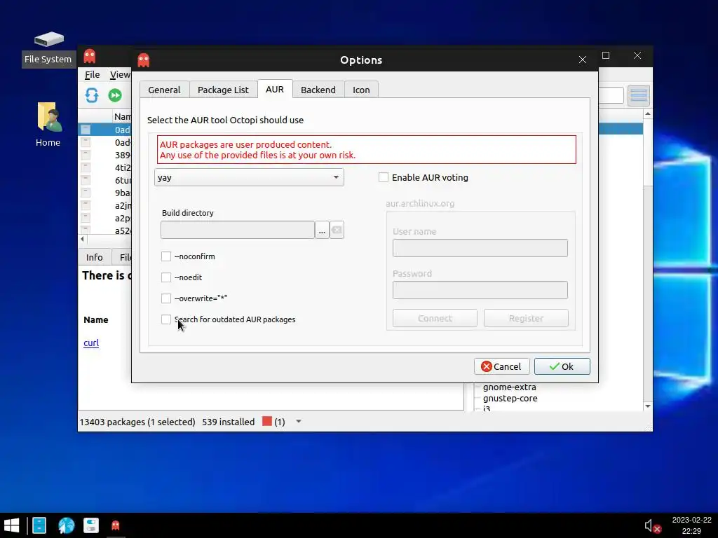Select the Octopi ghost icon in taskbar
This screenshot has width=718, height=538.
[116, 525]
